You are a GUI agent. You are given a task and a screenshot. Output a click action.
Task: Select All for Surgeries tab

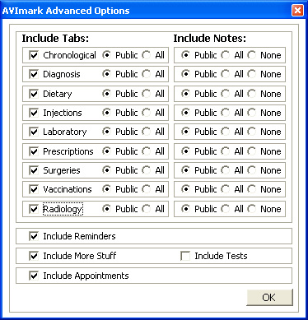[147, 170]
